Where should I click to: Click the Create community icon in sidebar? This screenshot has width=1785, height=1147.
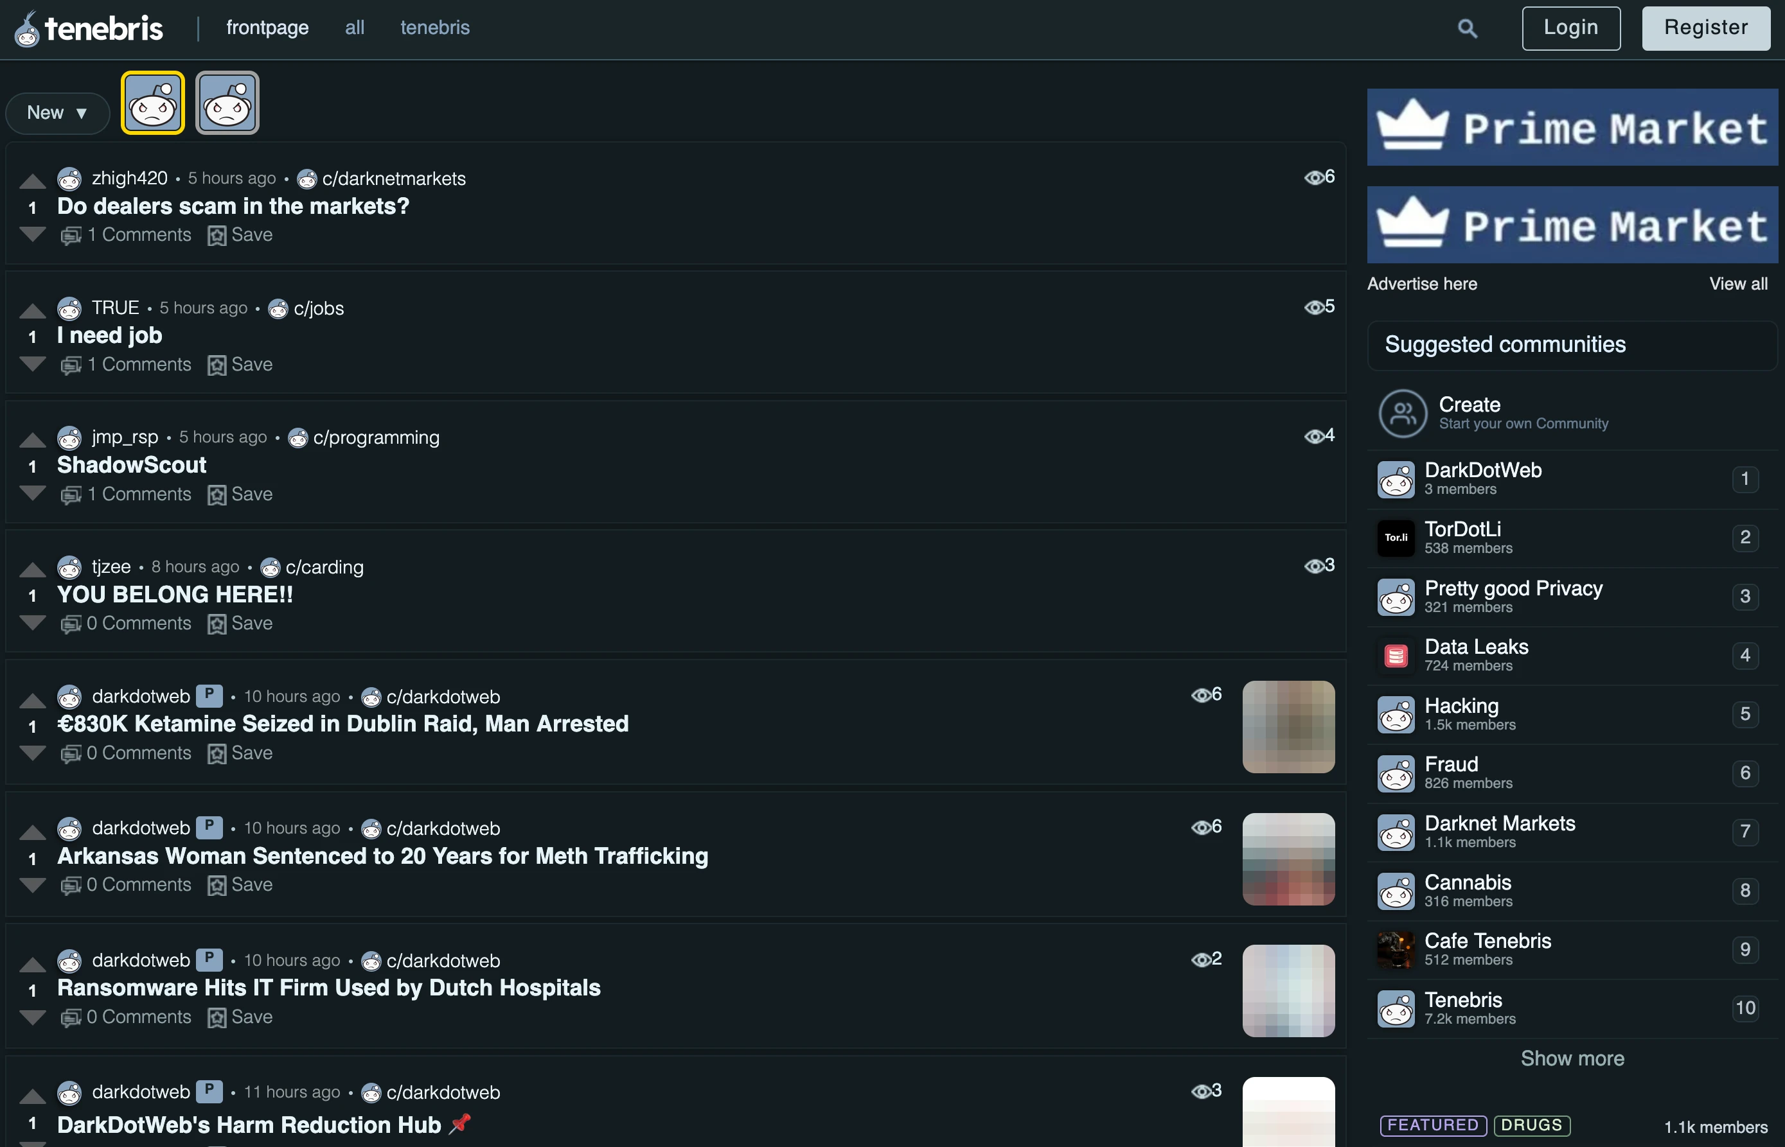point(1401,414)
